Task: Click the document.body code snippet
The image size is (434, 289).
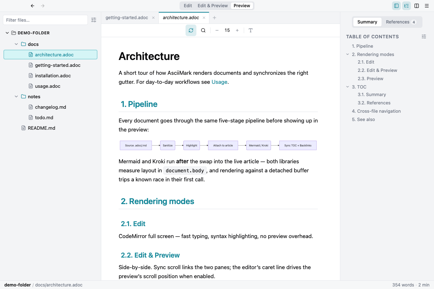Action: coord(185,171)
